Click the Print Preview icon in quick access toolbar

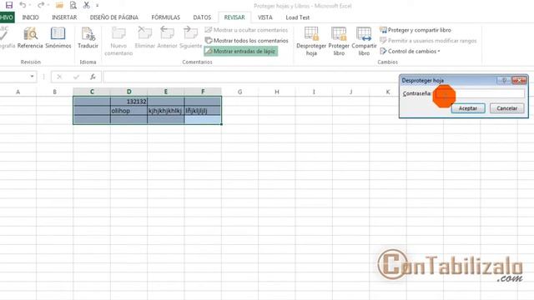click(73, 5)
